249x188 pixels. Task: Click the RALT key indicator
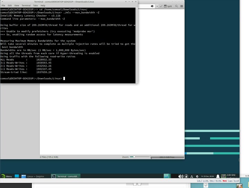(x=212, y=181)
